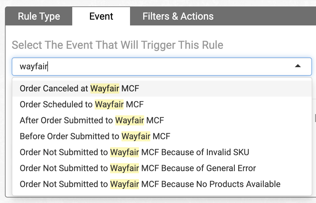Click the typed "wayfair" text in search box

pos(33,66)
